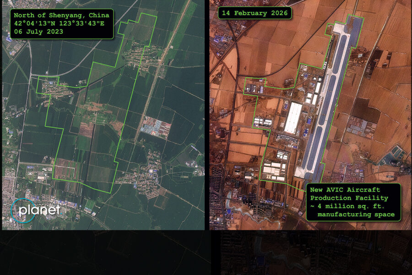The image size is (412, 275).
Task: Click the dark strip below the left image
Action: click(x=103, y=252)
